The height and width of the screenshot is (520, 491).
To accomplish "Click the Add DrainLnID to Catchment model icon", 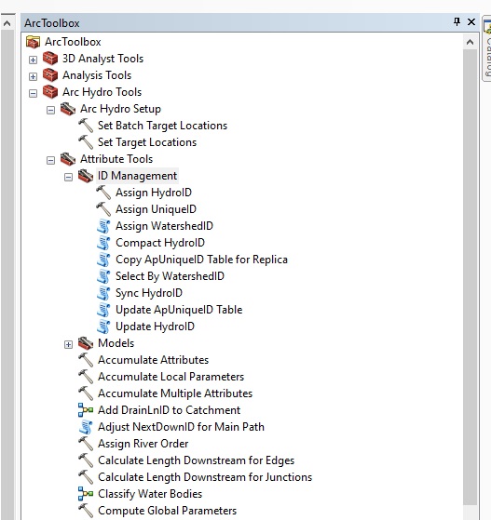I will 86,410.
